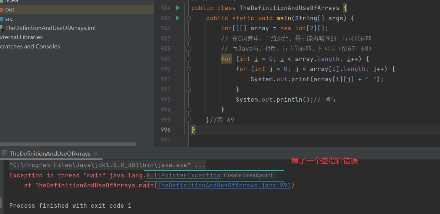The width and height of the screenshot is (440, 214).
Task: Click fold end marker on line 995
Action: pos(189,119)
